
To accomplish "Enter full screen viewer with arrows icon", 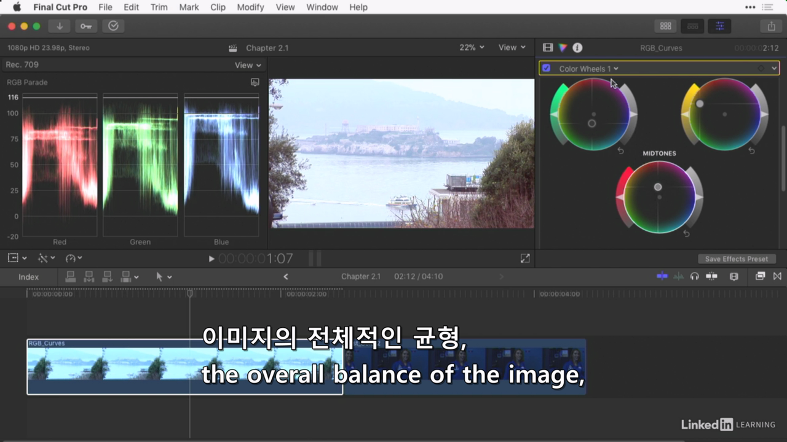I will click(x=525, y=258).
